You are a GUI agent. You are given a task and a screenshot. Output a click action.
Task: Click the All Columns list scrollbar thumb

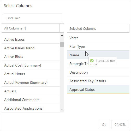click(x=62, y=44)
